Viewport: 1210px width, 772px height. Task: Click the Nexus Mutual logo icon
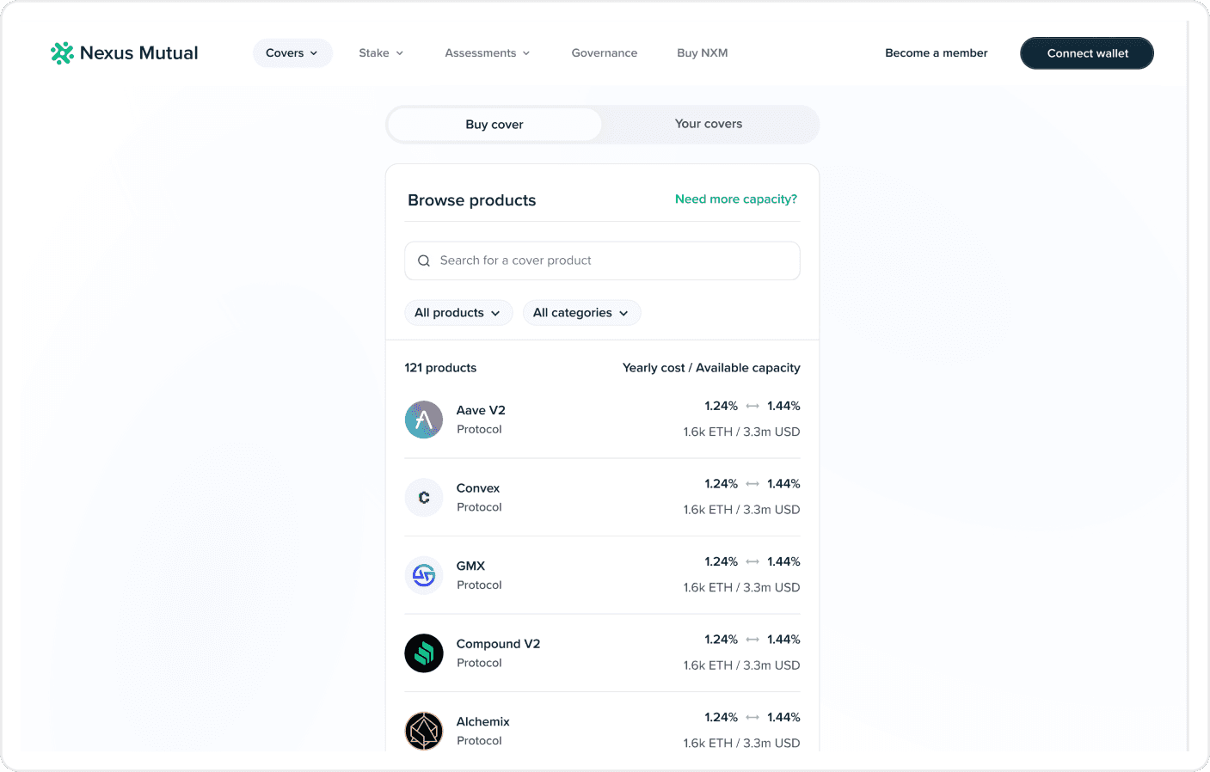62,53
